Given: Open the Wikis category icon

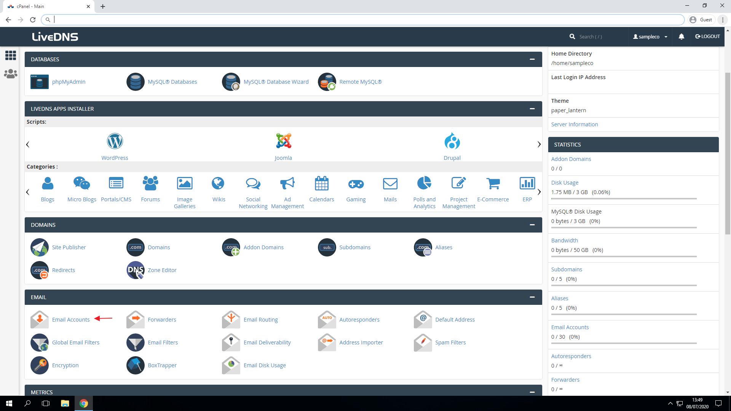Looking at the screenshot, I should 218,183.
